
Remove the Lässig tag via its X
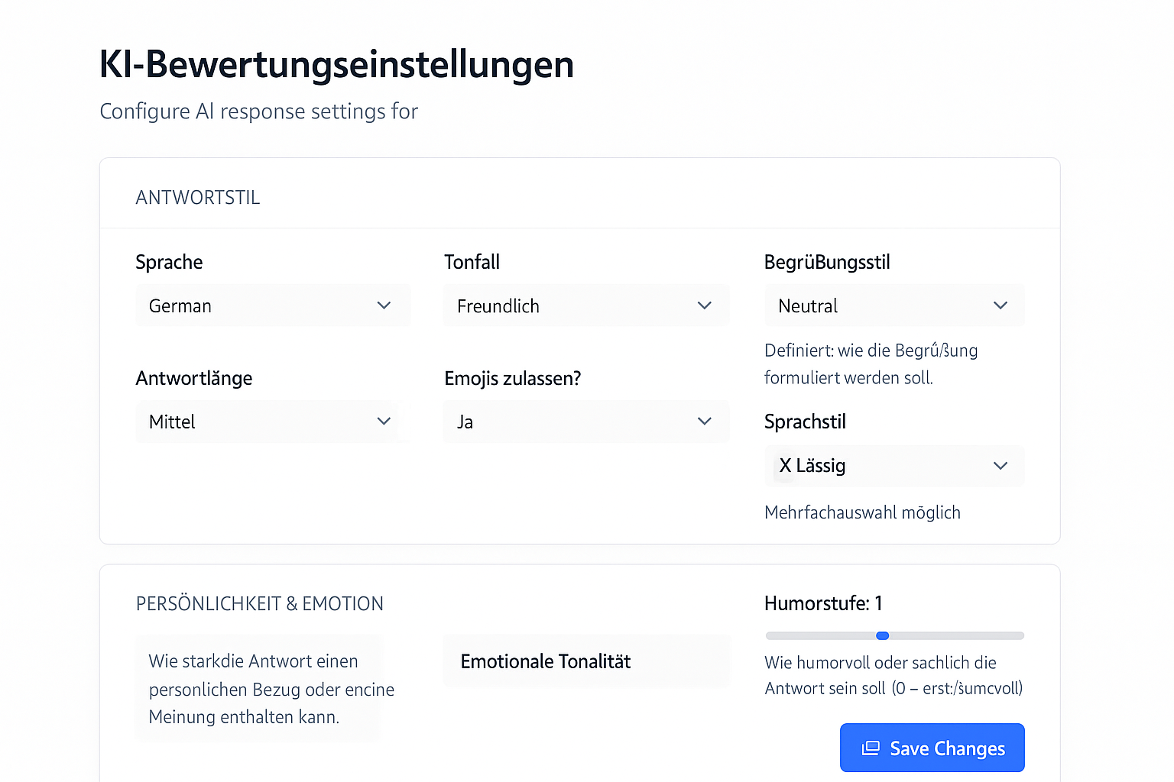[785, 466]
